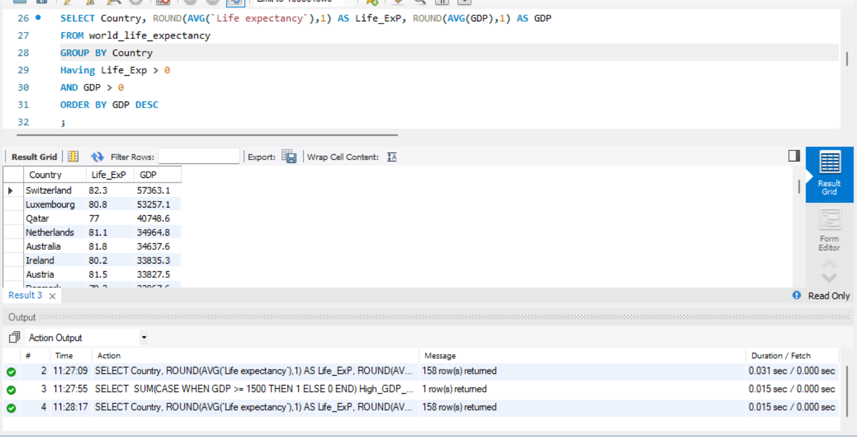Toggle Wrap Cell Content icon
The image size is (857, 437).
(x=392, y=157)
